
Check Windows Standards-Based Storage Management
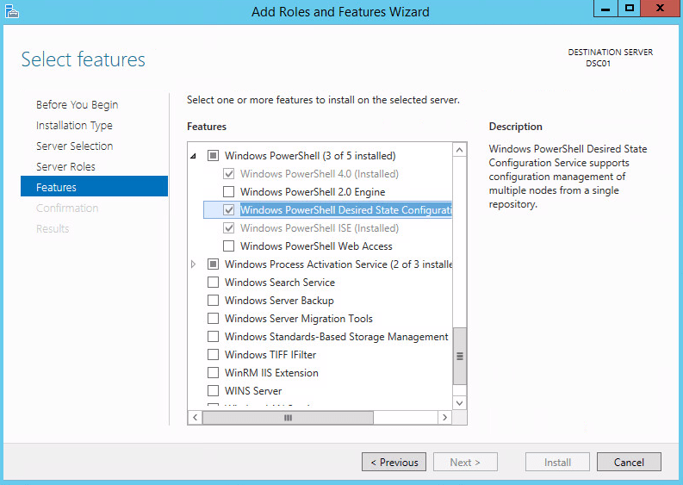point(213,337)
